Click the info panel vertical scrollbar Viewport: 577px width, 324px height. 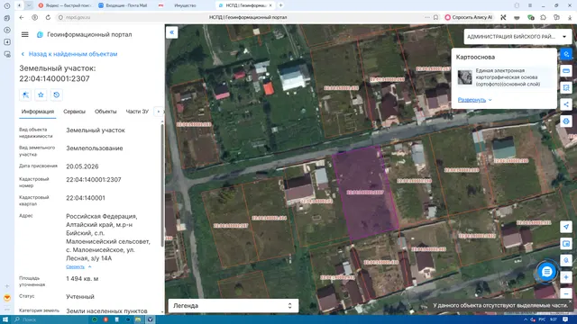point(162,185)
